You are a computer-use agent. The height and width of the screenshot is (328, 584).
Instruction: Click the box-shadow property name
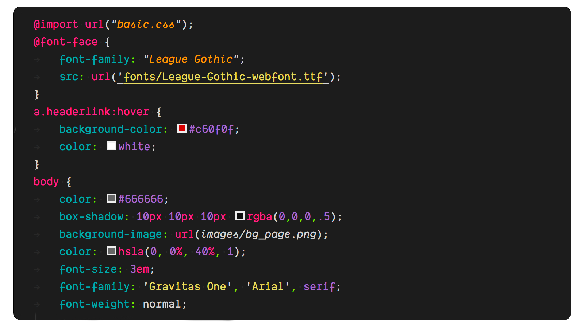click(x=91, y=217)
